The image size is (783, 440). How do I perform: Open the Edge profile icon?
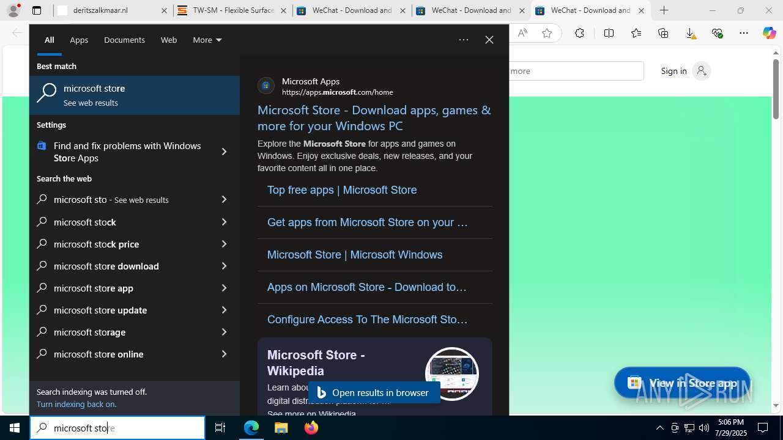[13, 10]
